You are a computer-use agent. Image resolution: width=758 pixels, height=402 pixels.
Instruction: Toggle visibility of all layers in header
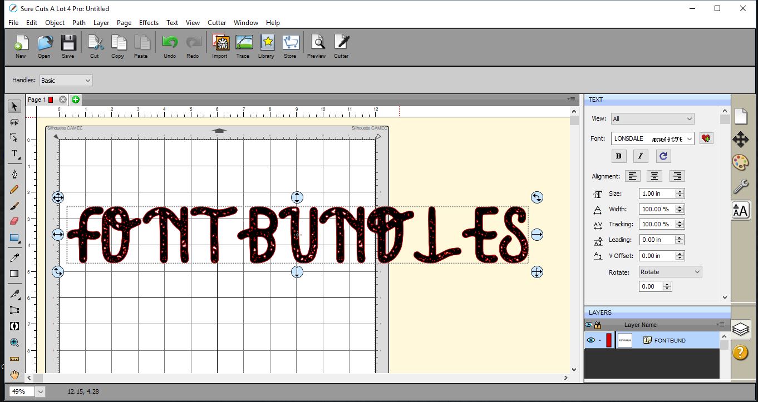[589, 325]
